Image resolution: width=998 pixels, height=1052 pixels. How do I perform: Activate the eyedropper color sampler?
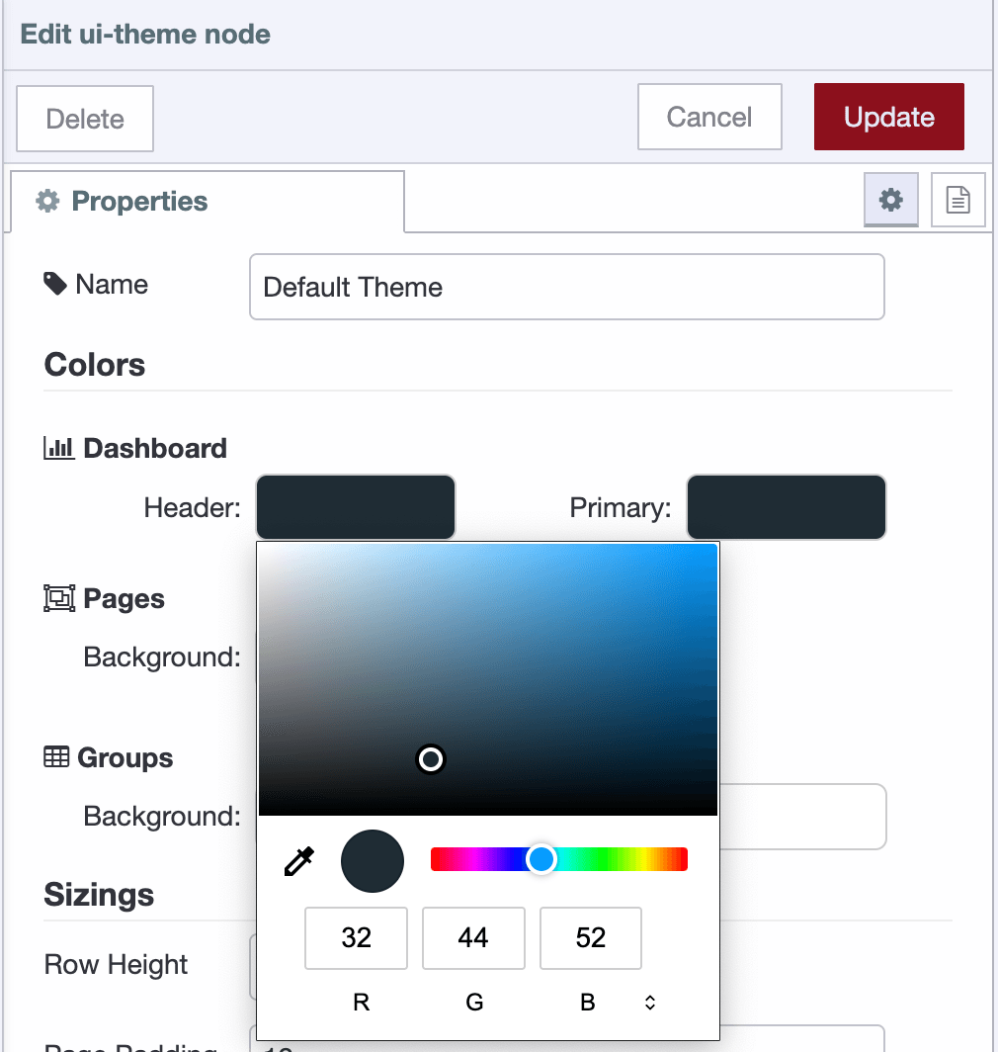298,859
